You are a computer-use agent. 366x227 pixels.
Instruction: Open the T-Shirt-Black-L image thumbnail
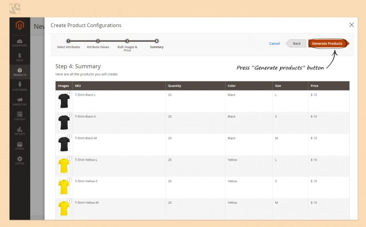coord(64,101)
